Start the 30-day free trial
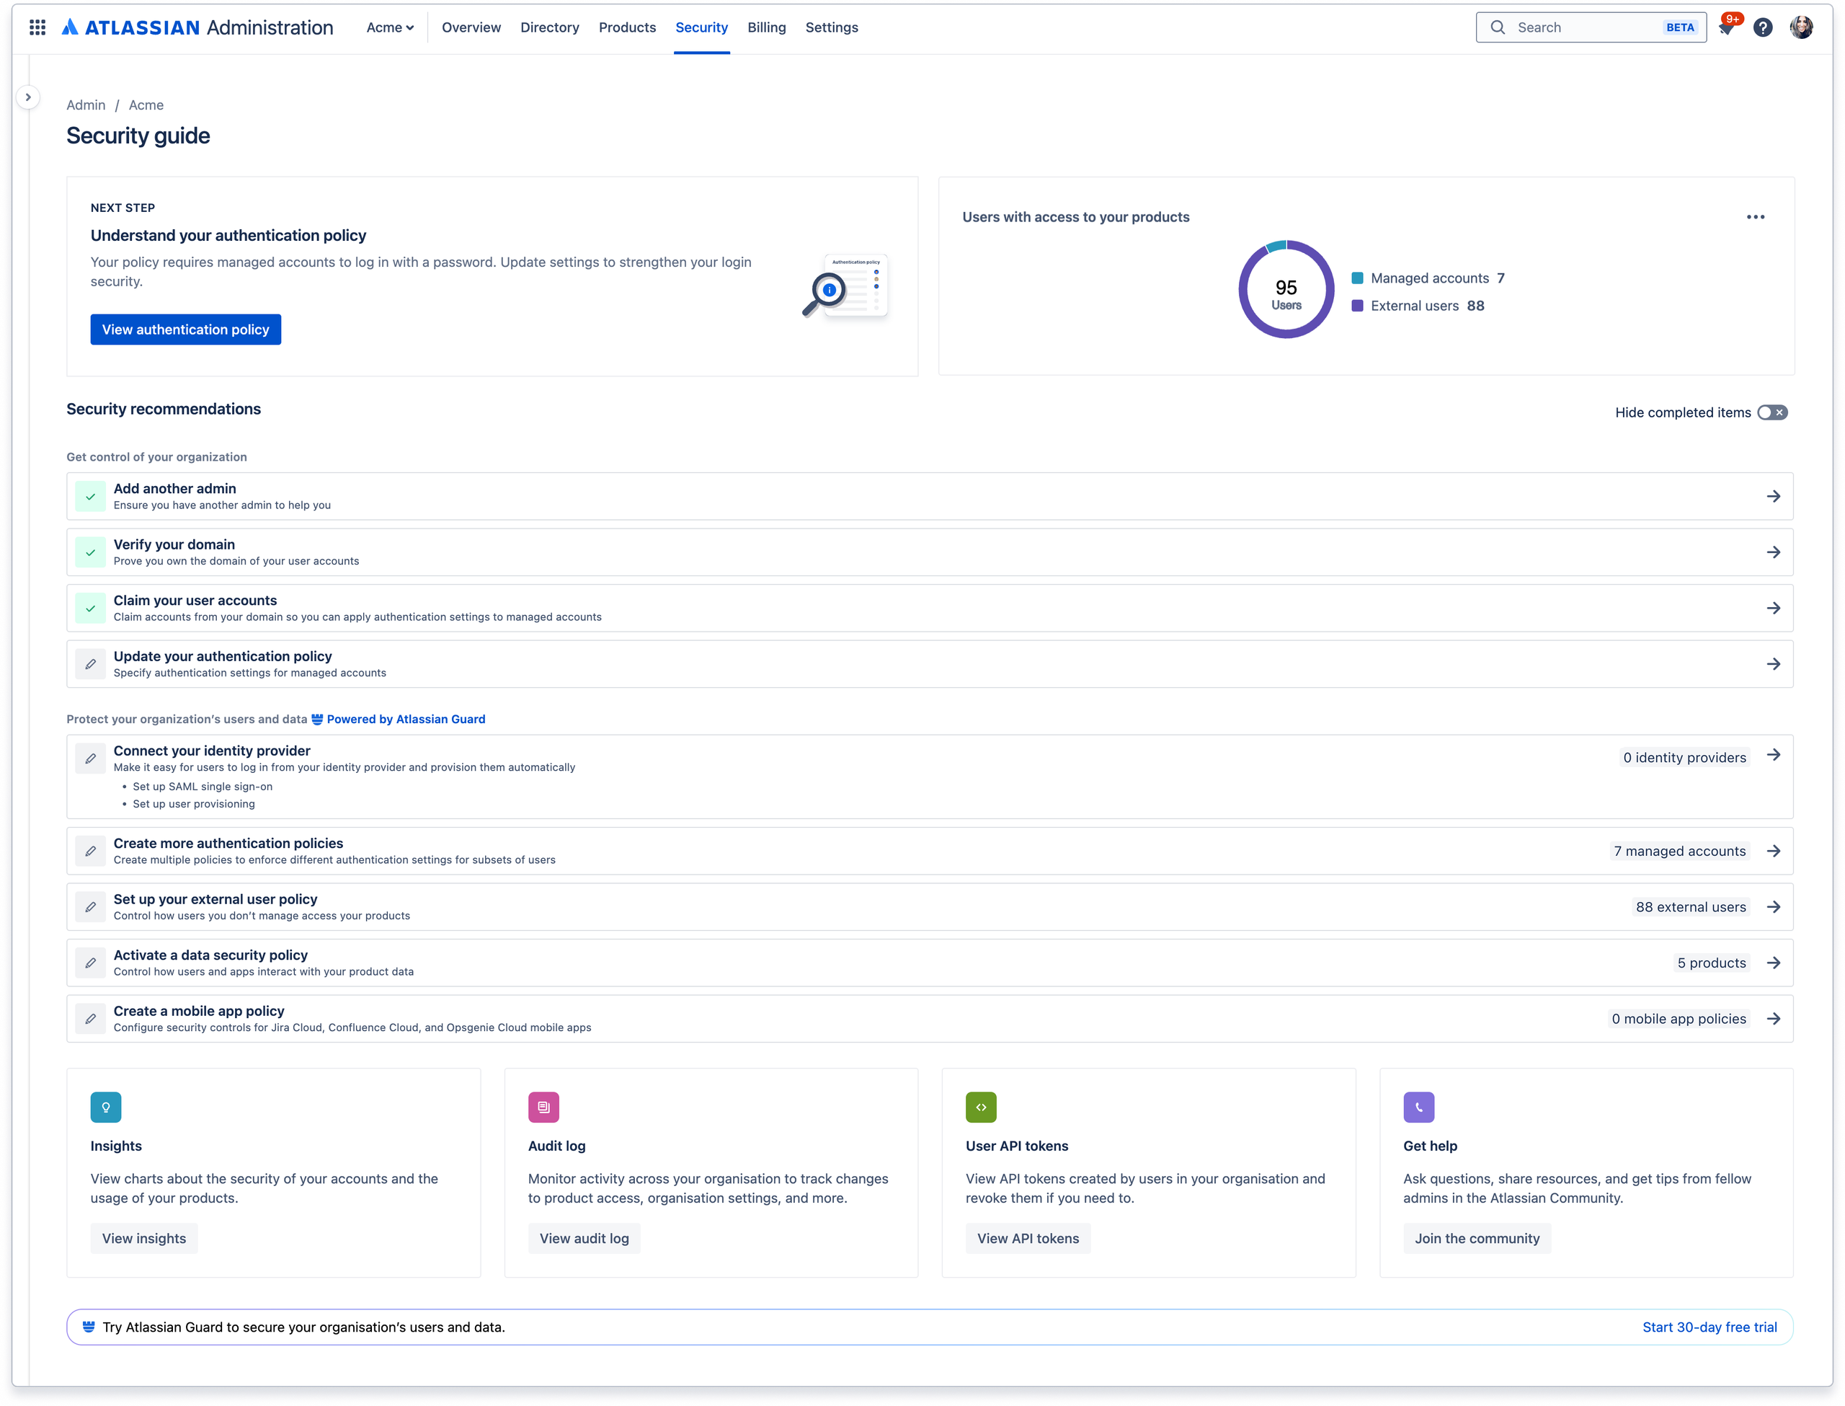This screenshot has width=1845, height=1406. tap(1710, 1327)
